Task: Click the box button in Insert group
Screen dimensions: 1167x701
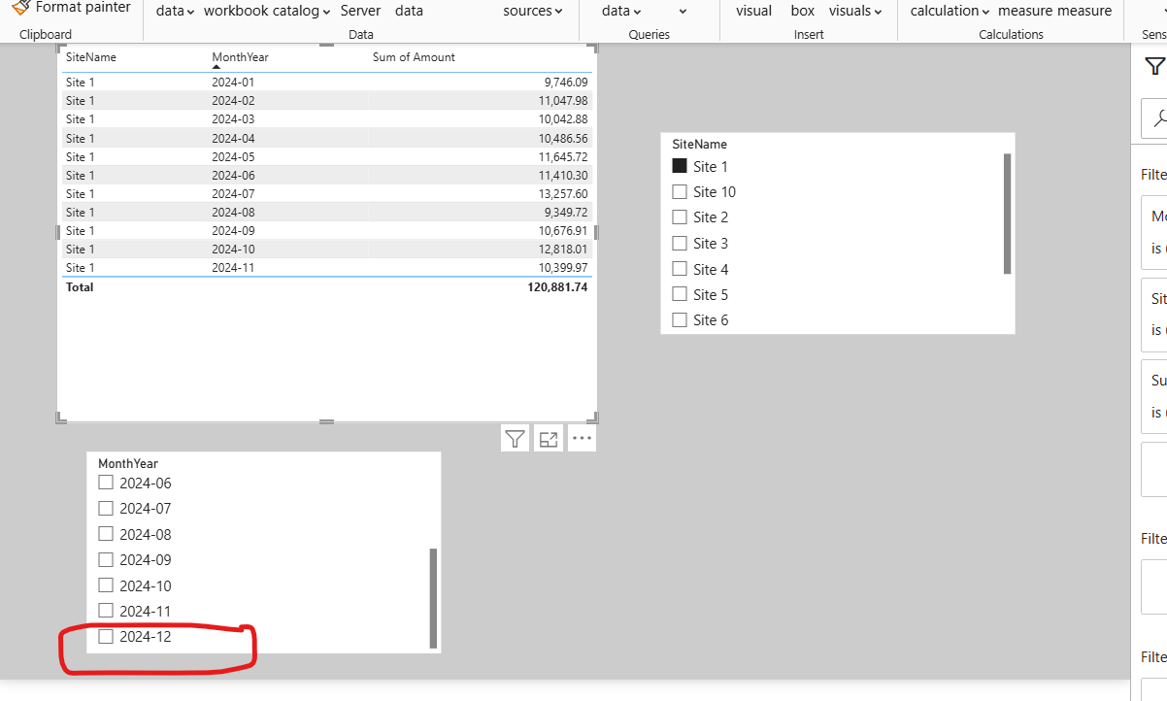Action: click(x=803, y=11)
